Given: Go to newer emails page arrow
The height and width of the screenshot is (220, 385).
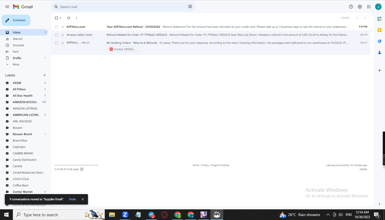Looking at the screenshot, I should (357, 18).
